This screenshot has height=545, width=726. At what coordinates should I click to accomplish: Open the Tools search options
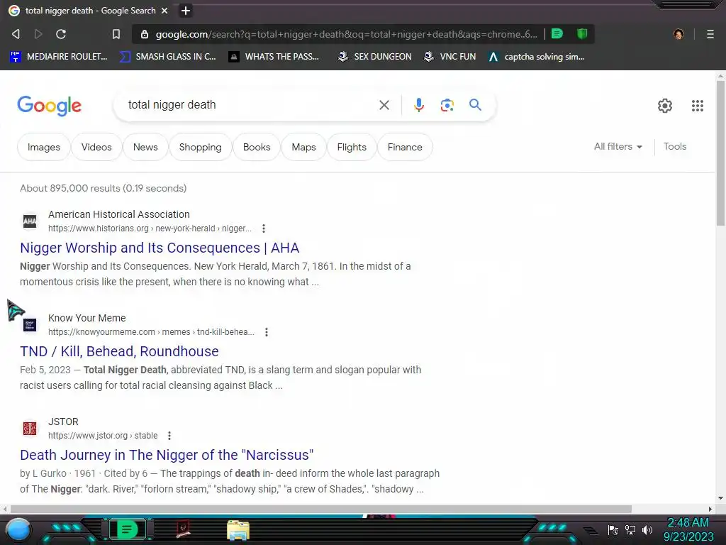point(675,146)
